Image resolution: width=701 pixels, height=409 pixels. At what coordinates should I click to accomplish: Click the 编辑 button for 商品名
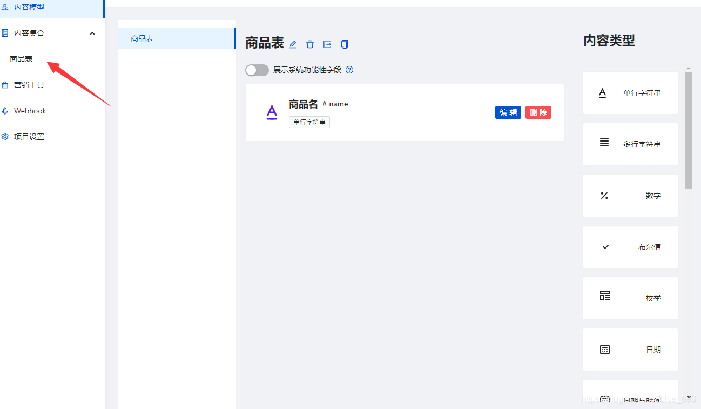(508, 112)
